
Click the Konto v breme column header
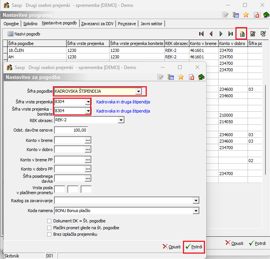[204, 43]
